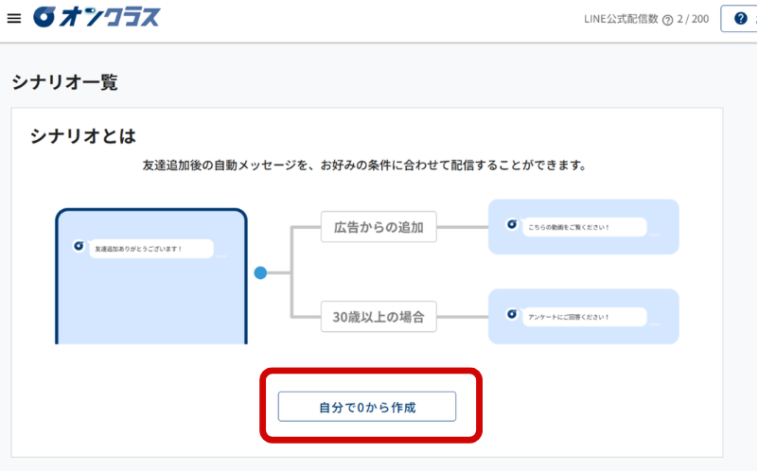758x471 pixels.
Task: Open the hamburger navigation menu
Action: pyautogui.click(x=13, y=19)
